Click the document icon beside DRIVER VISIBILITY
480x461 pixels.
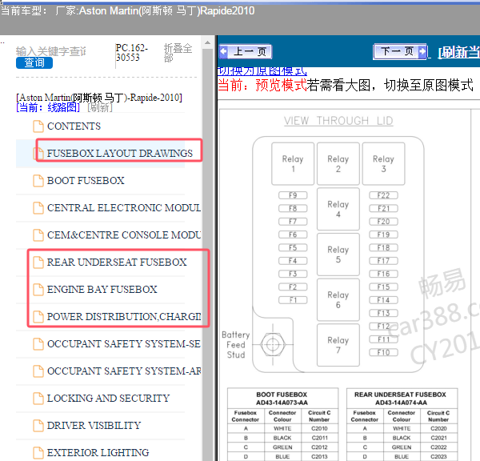click(38, 426)
